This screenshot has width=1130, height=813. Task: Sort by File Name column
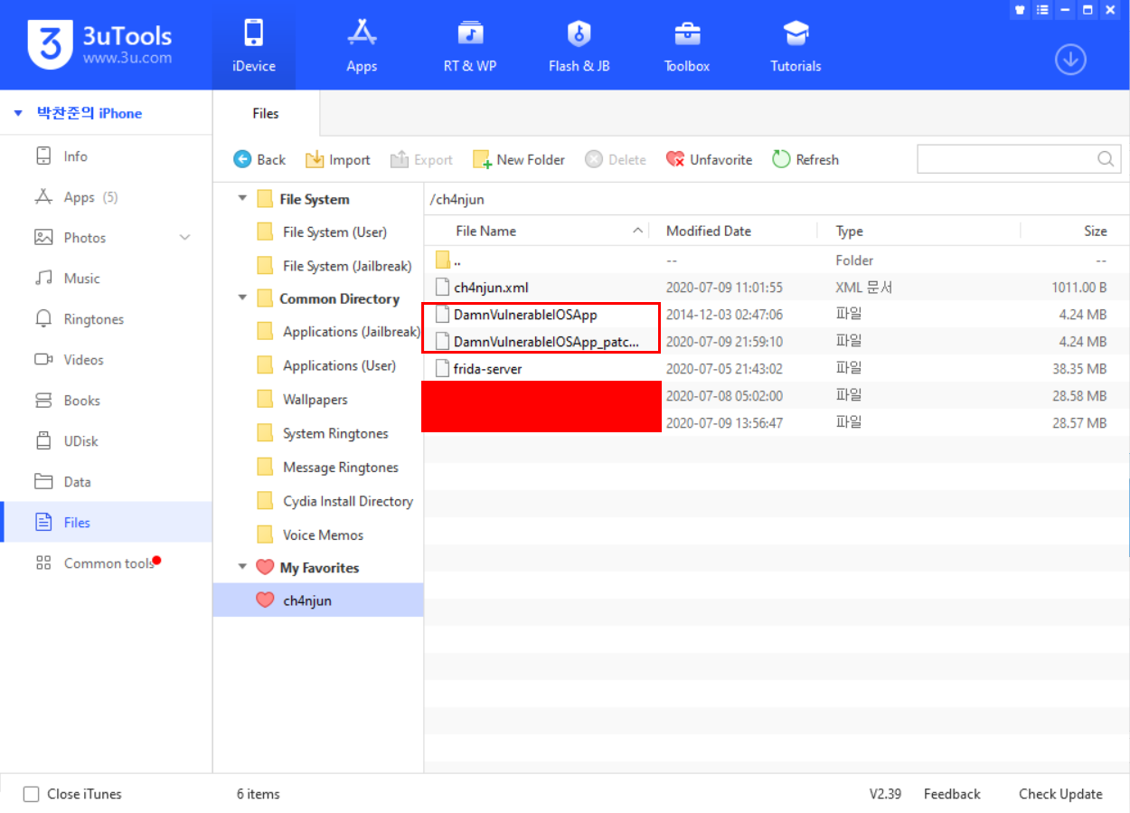click(538, 231)
